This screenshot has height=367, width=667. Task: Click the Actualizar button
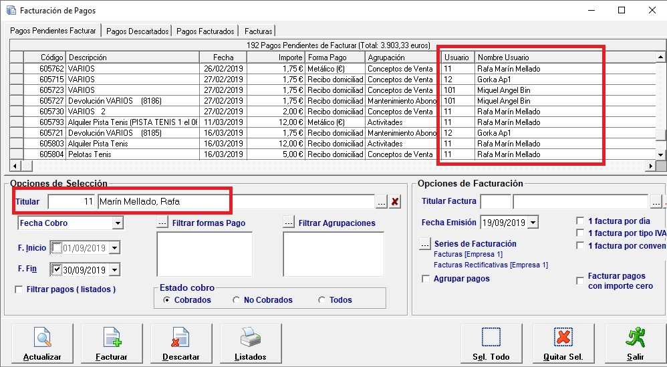pyautogui.click(x=42, y=343)
